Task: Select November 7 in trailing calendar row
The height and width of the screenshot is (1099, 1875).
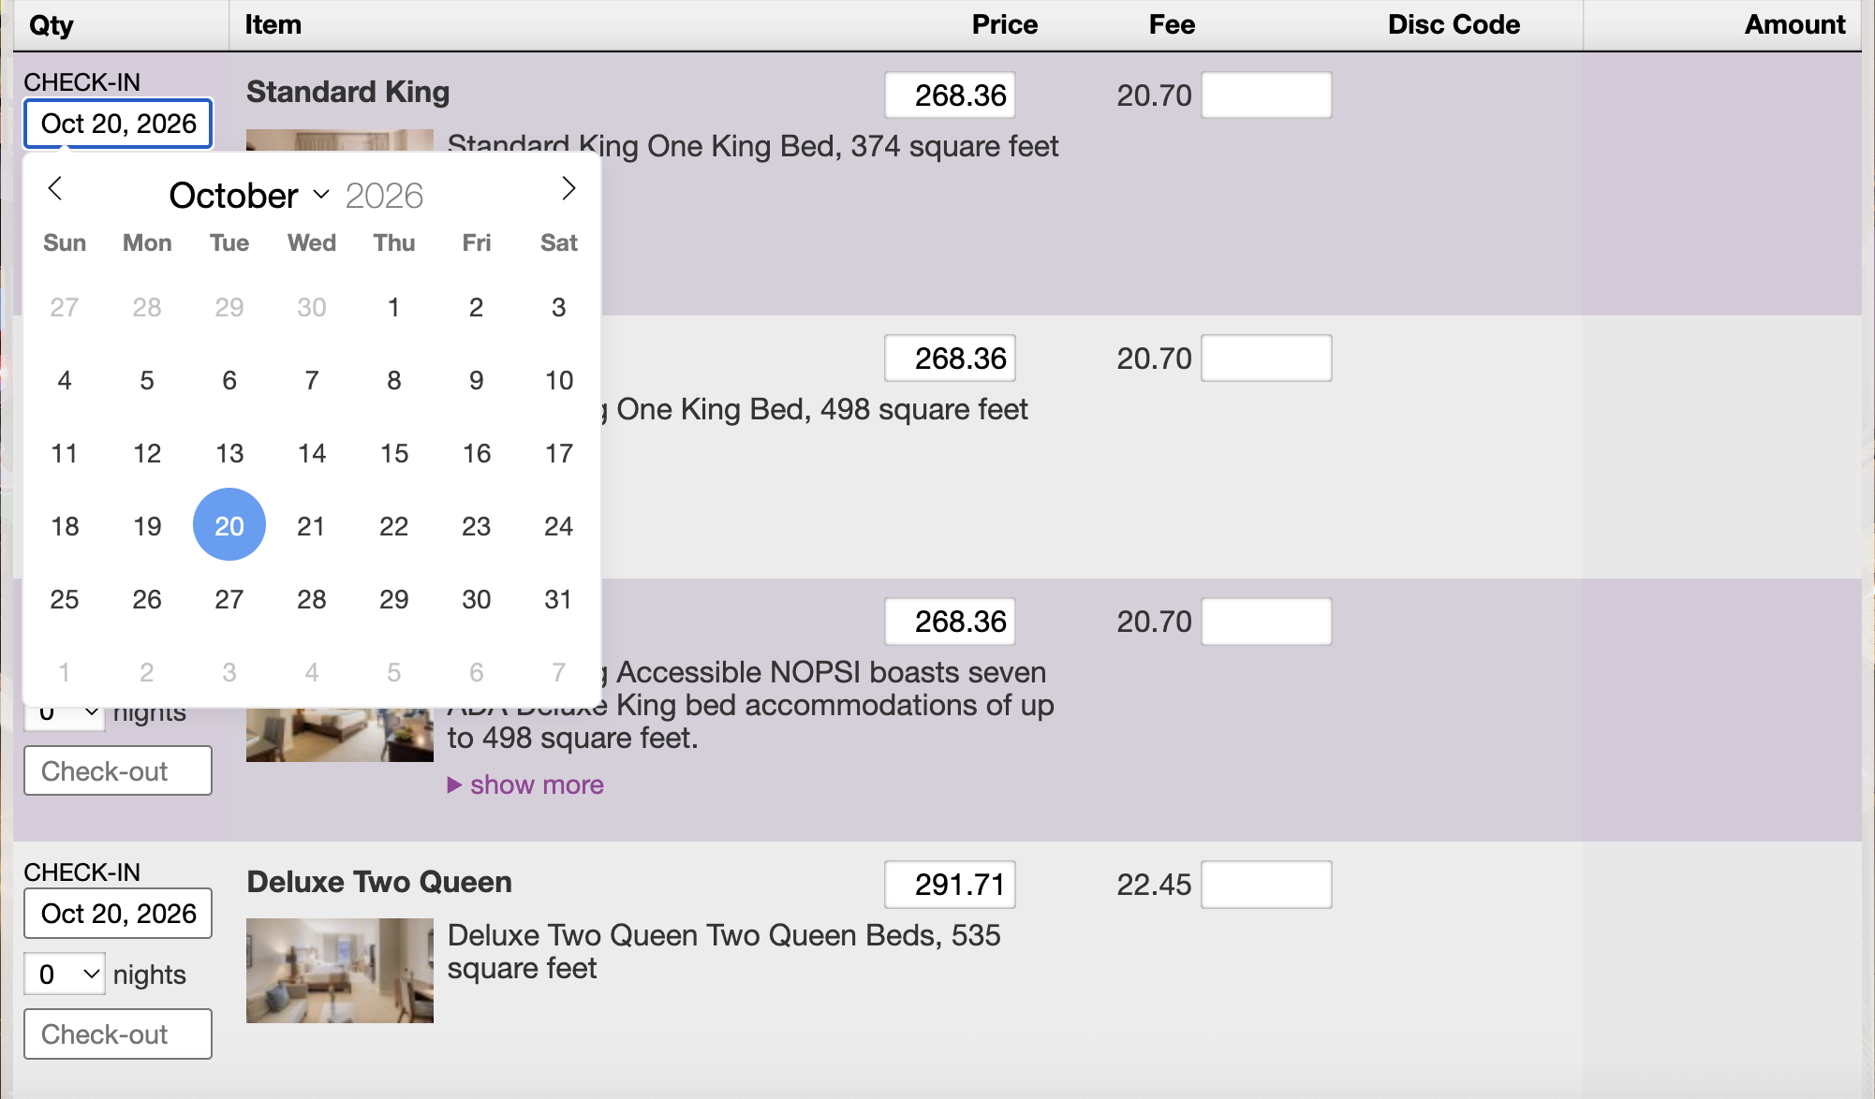Action: pos(558,672)
